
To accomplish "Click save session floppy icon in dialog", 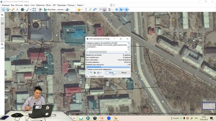I will click(98, 73).
